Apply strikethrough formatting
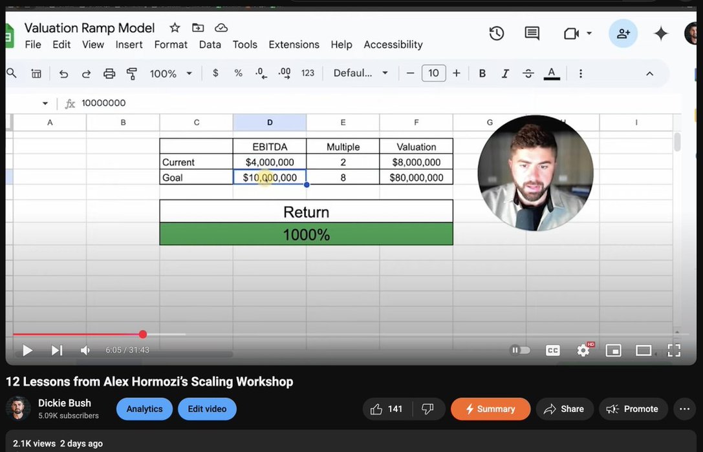The width and height of the screenshot is (703, 452). tap(528, 74)
